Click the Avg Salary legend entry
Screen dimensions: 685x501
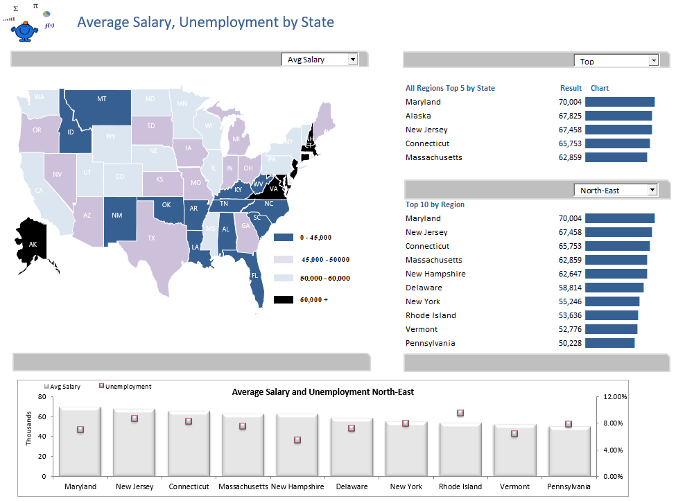(62, 387)
